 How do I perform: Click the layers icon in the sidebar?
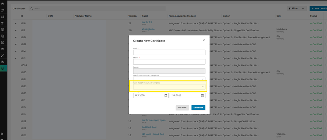pos(2,49)
